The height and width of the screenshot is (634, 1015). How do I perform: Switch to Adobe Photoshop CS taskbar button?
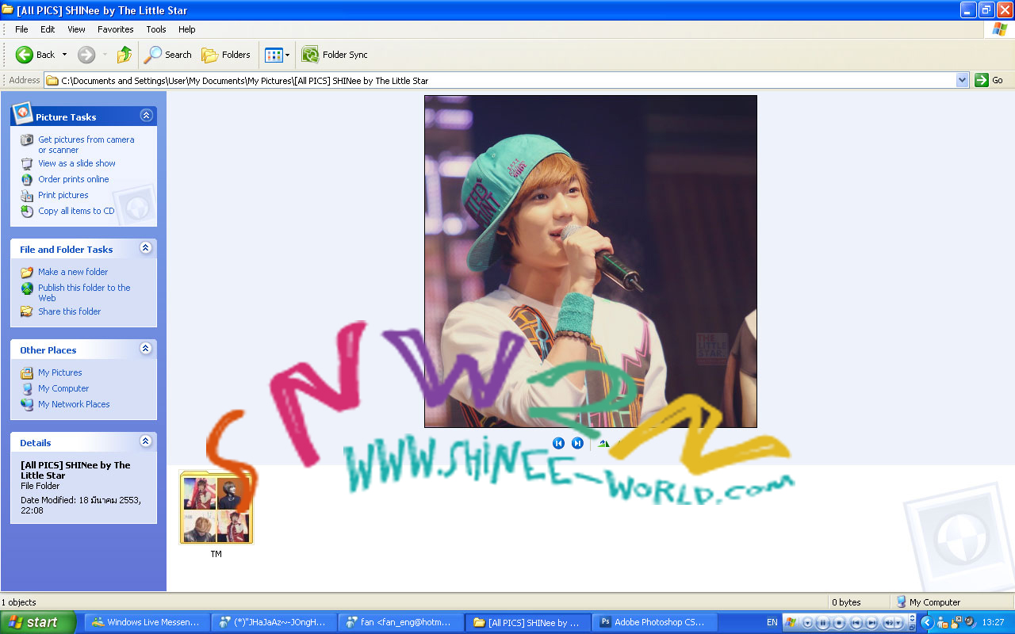point(654,622)
